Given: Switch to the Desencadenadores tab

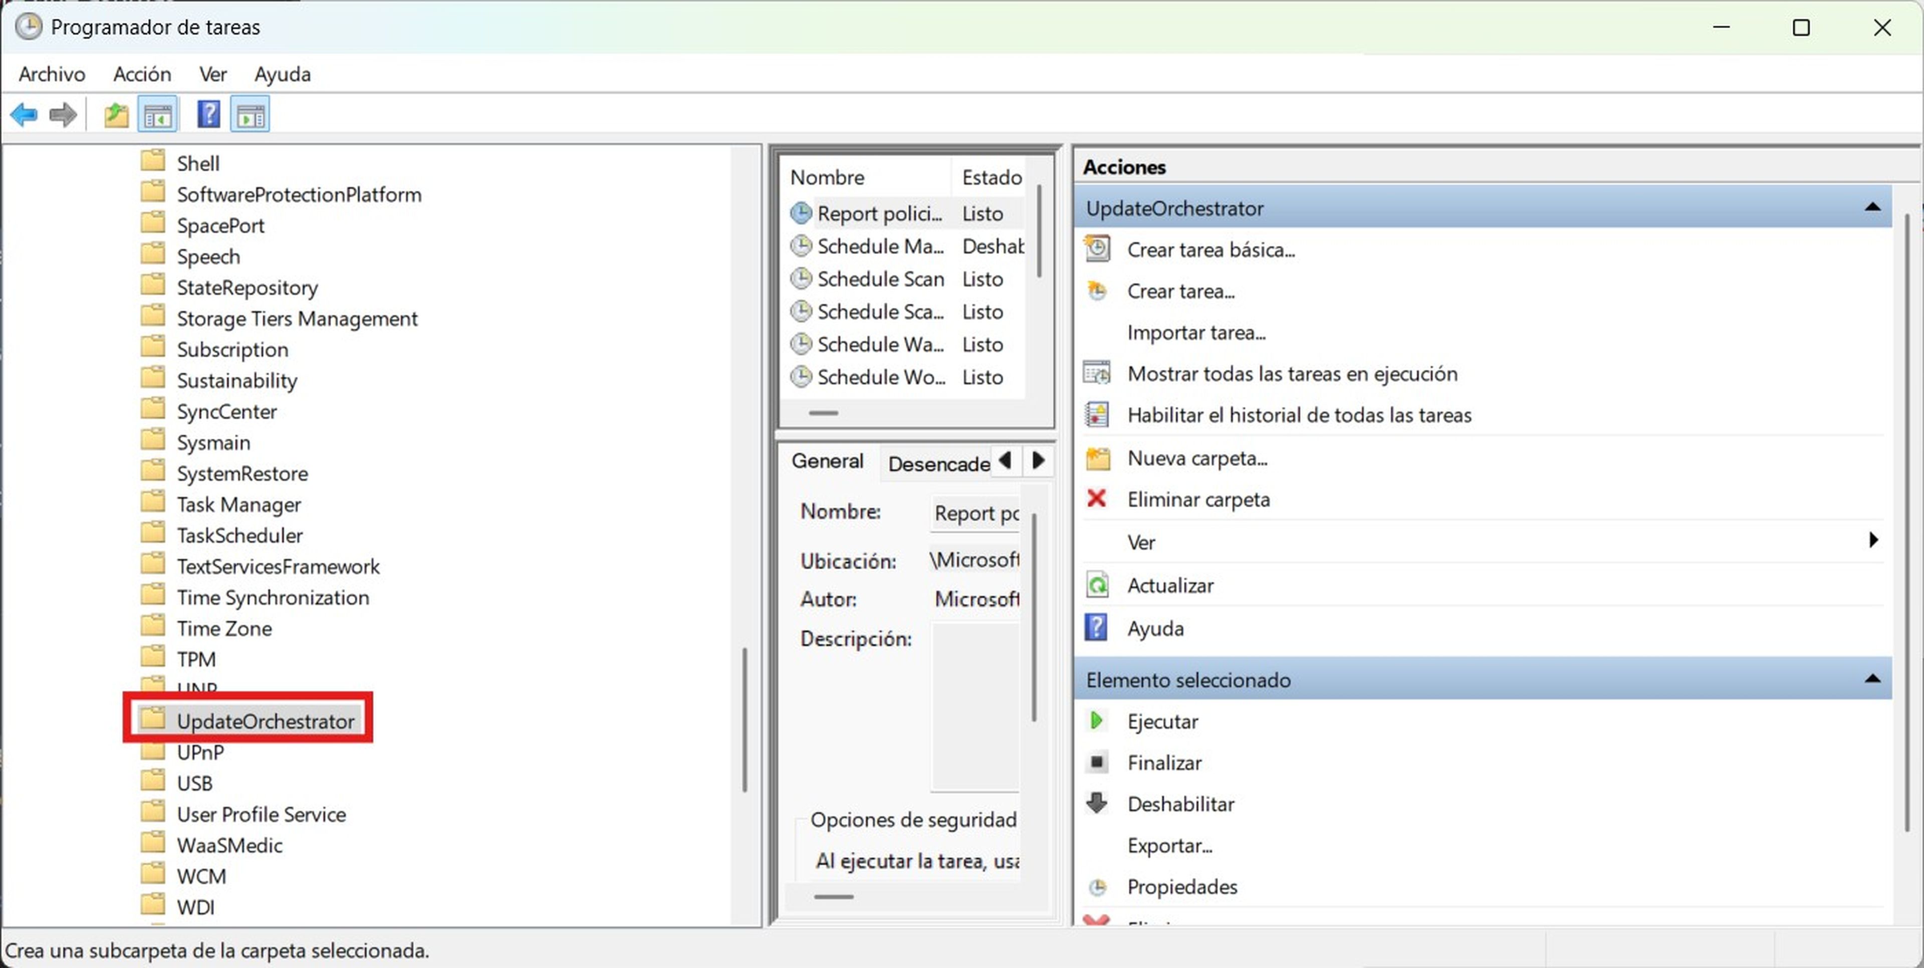Looking at the screenshot, I should [x=938, y=464].
